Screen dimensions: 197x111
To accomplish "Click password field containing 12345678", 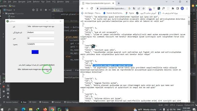I will (x=41, y=44).
